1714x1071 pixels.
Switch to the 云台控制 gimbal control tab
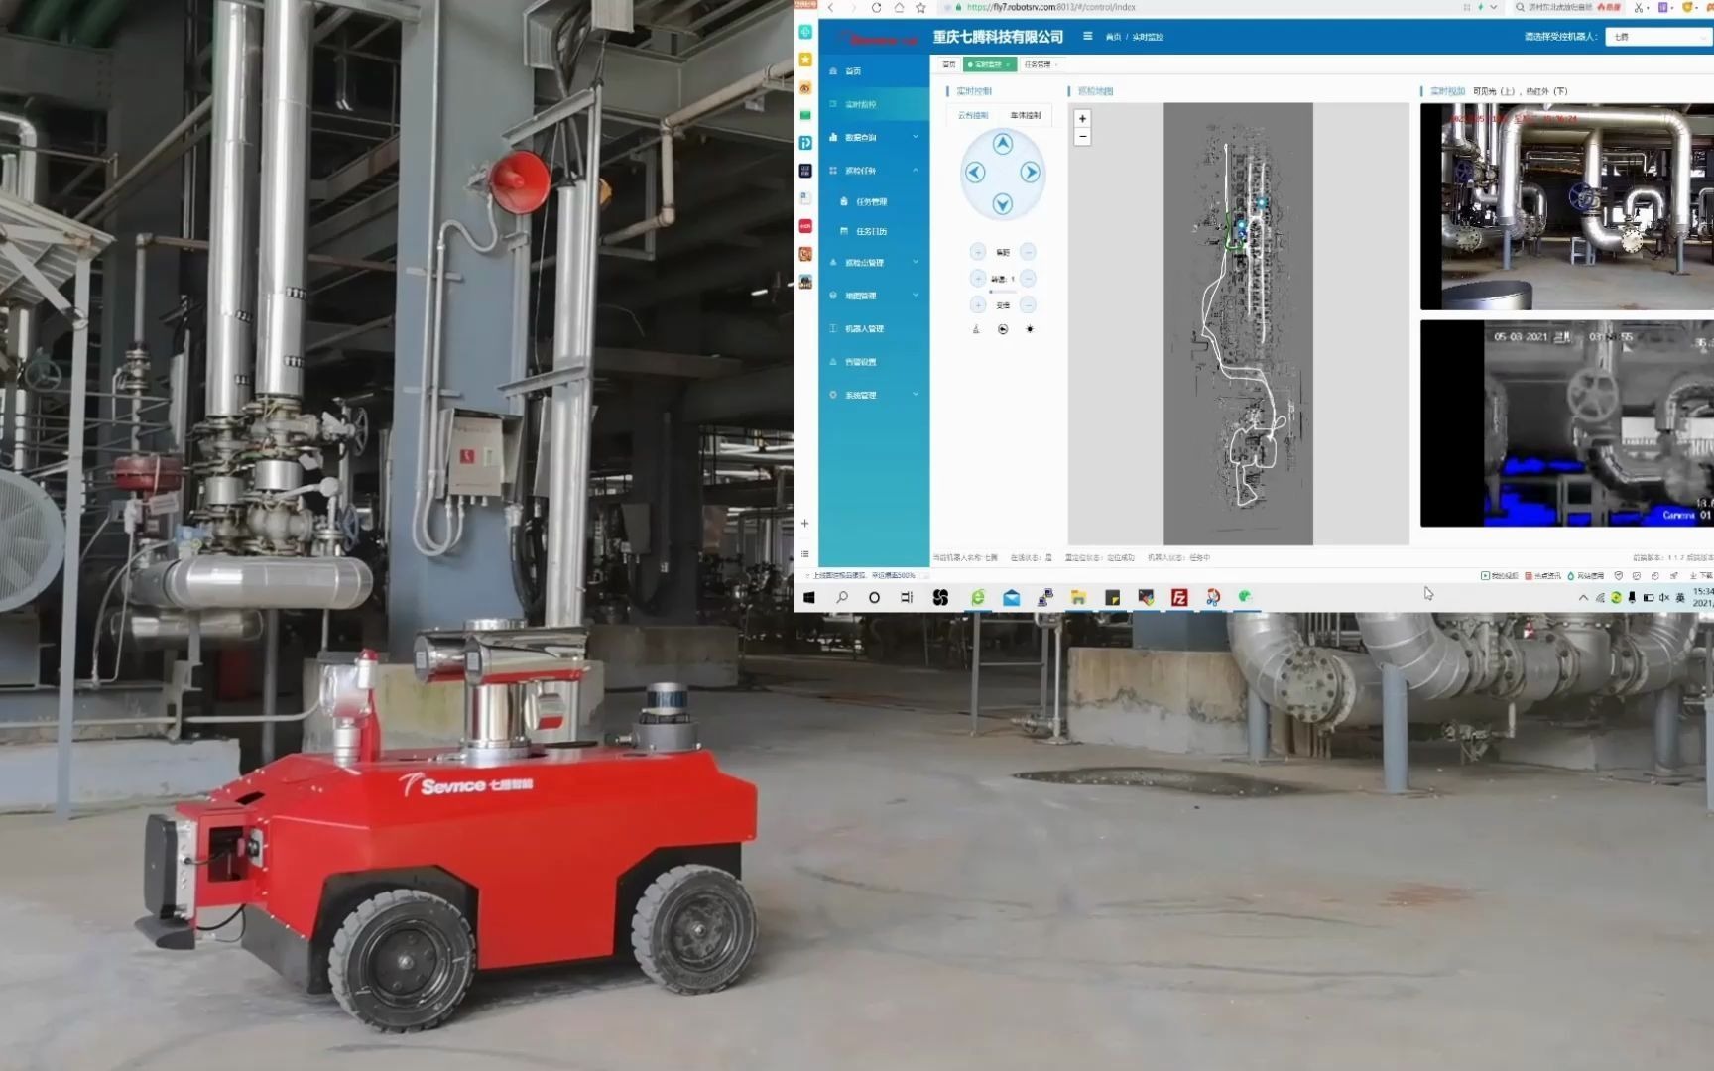click(973, 115)
